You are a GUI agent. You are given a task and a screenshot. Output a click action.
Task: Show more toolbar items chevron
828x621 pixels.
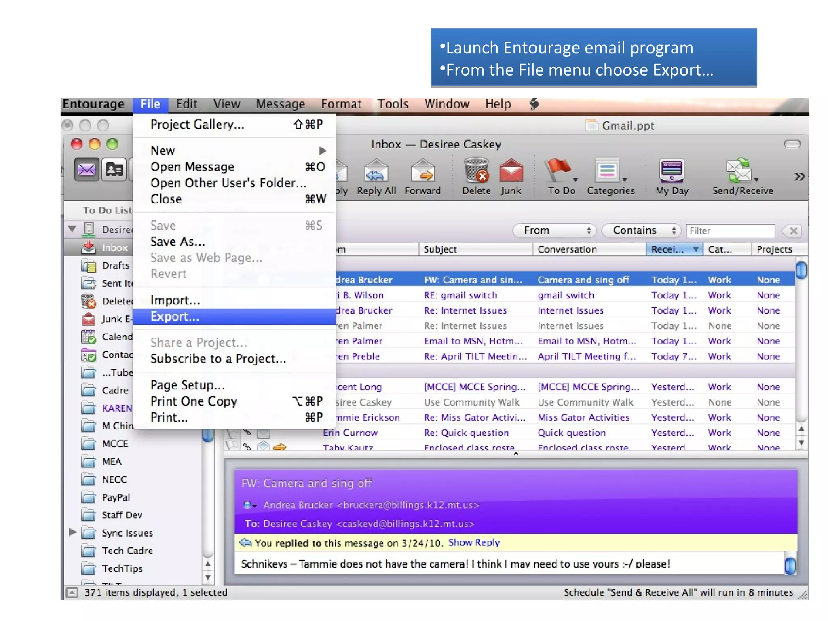pyautogui.click(x=799, y=176)
